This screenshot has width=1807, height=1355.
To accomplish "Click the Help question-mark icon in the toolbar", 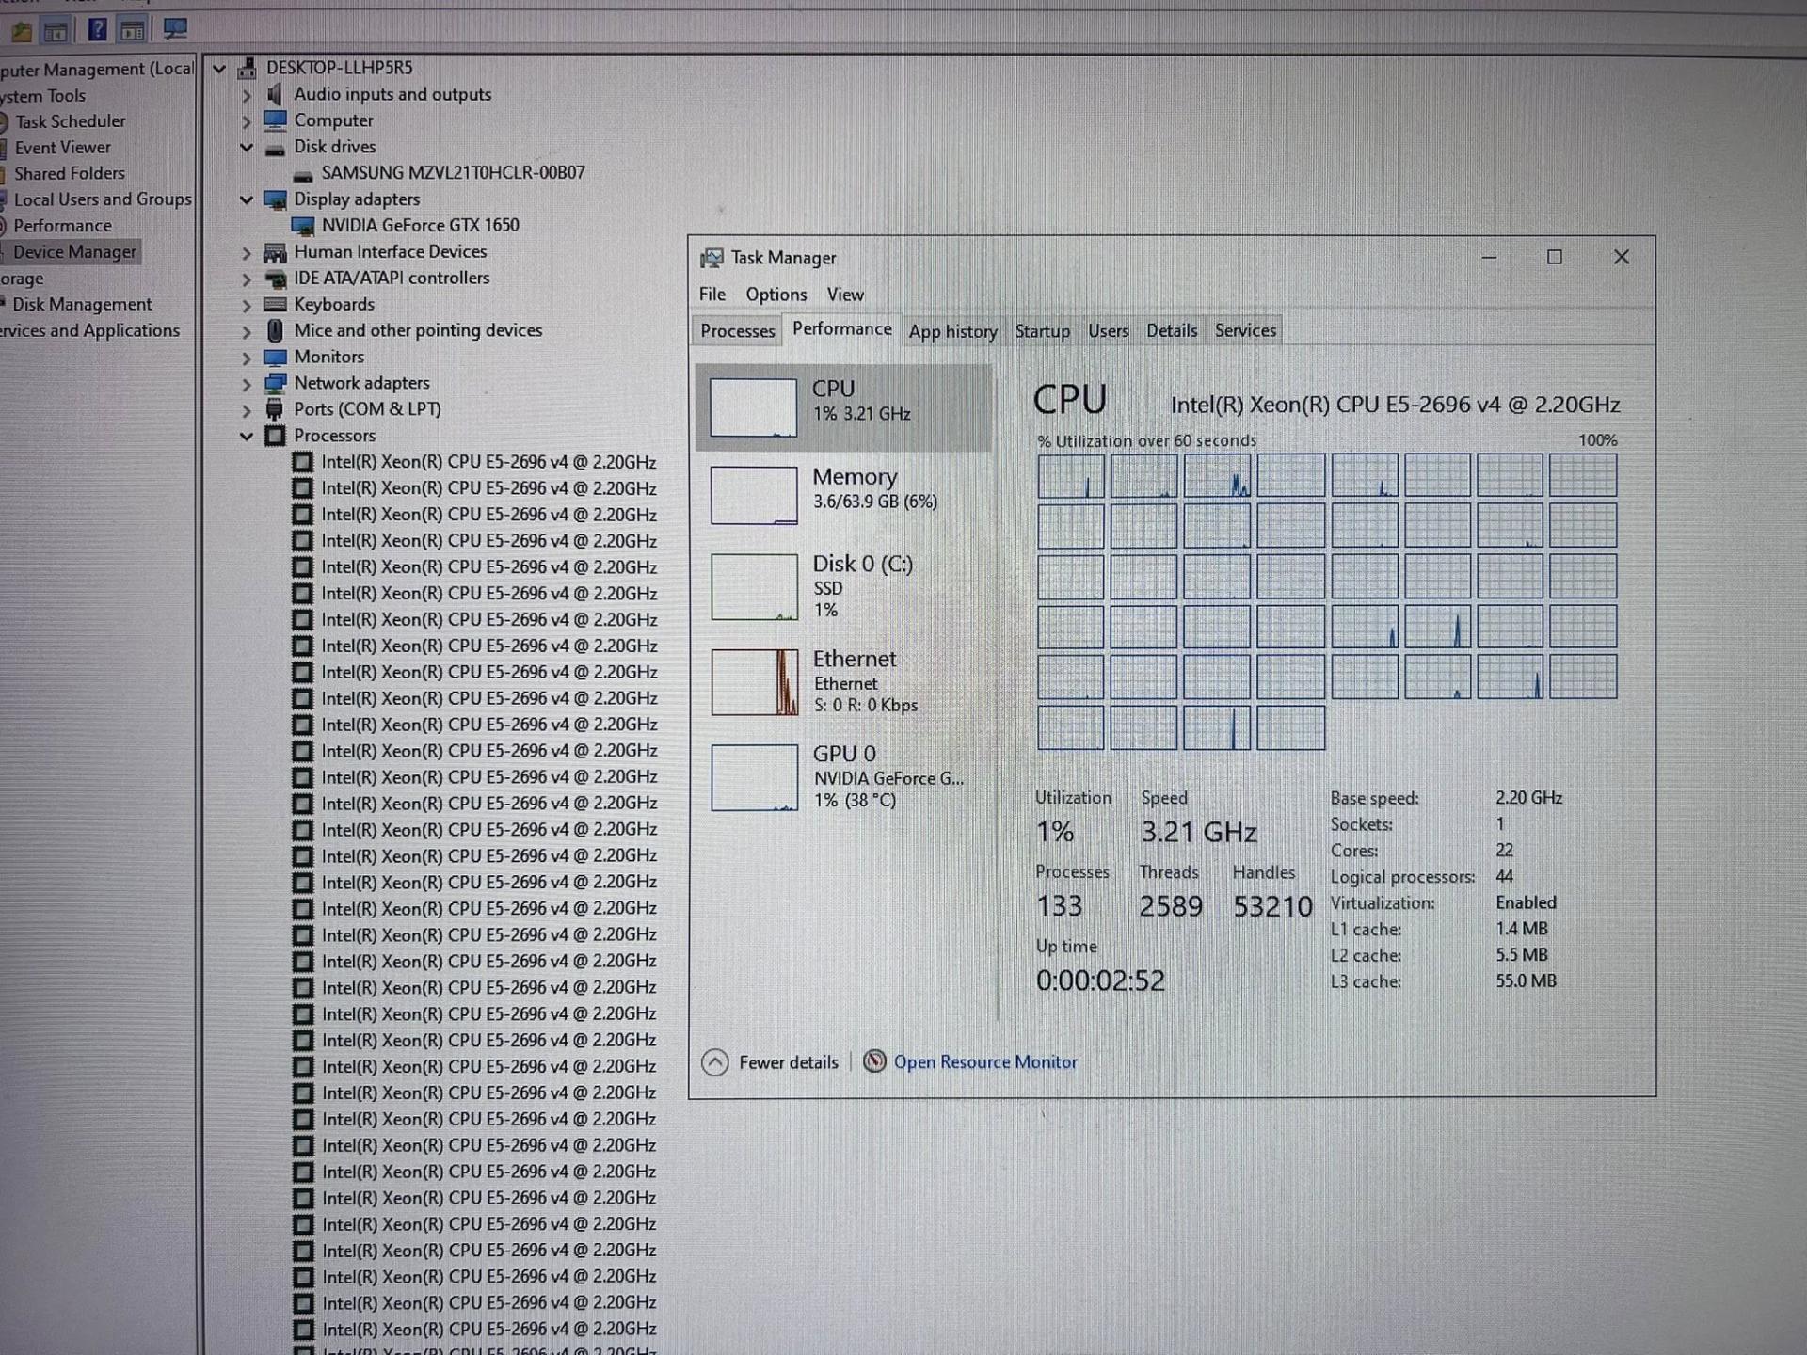I will coord(97,29).
